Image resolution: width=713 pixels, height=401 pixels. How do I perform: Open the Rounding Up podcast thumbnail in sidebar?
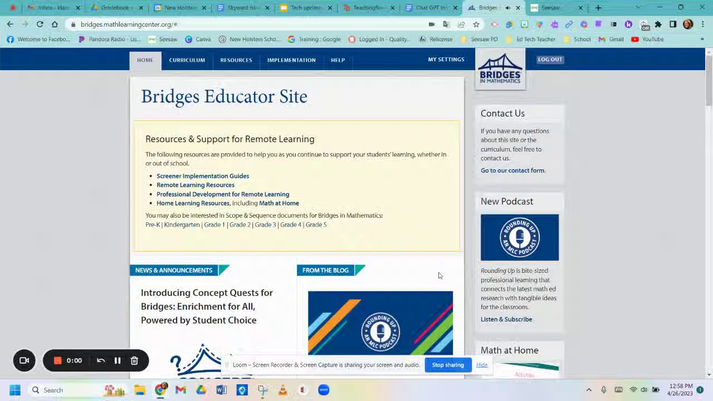coord(520,237)
